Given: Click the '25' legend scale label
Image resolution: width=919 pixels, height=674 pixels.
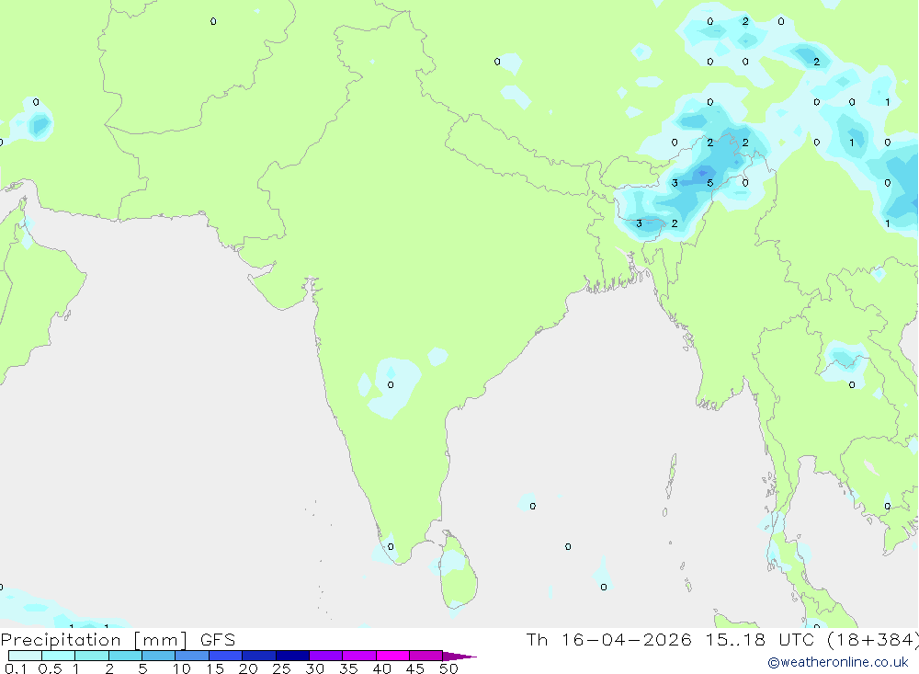Looking at the screenshot, I should tap(282, 668).
